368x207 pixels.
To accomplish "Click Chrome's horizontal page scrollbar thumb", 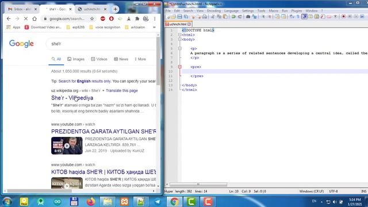I will [x=39, y=191].
